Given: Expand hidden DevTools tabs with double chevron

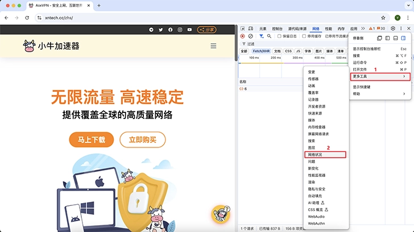Looking at the screenshot, I should tap(363, 28).
